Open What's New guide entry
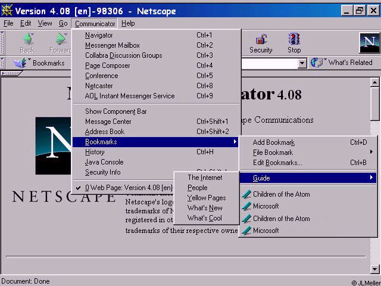381x286 pixels. pyautogui.click(x=207, y=208)
